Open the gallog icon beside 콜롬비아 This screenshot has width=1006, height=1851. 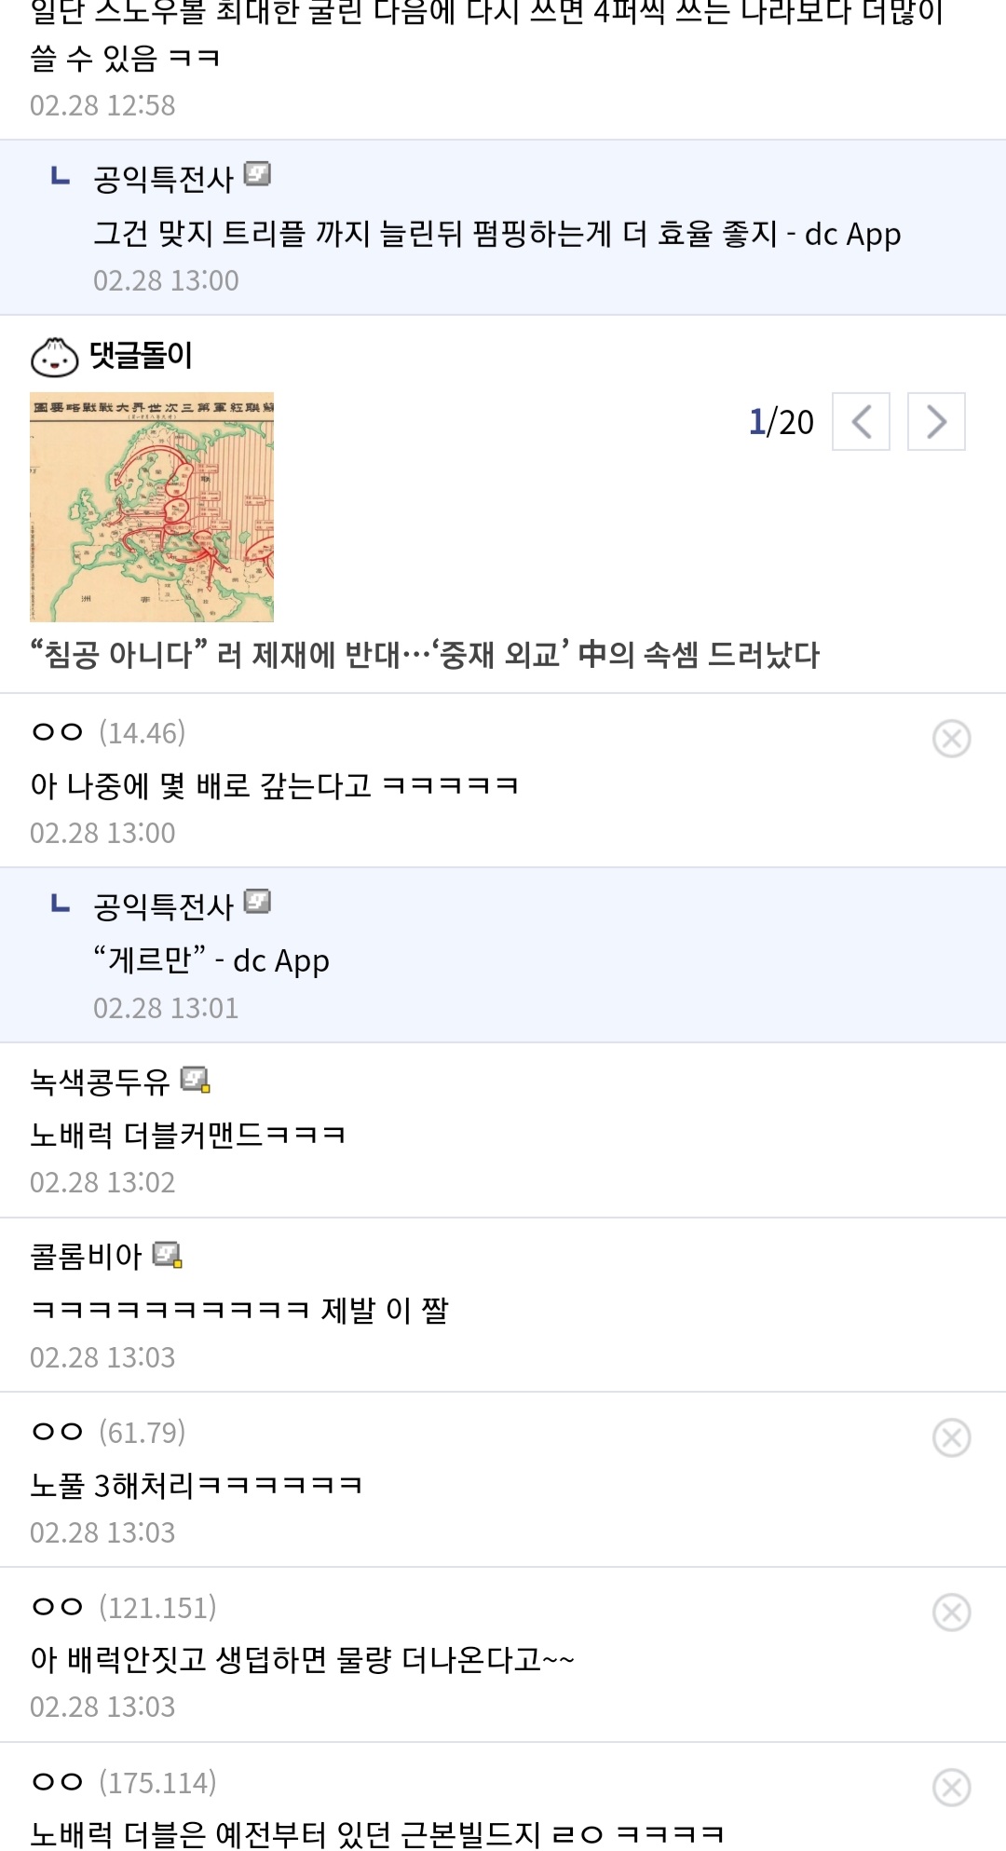[x=167, y=1255]
